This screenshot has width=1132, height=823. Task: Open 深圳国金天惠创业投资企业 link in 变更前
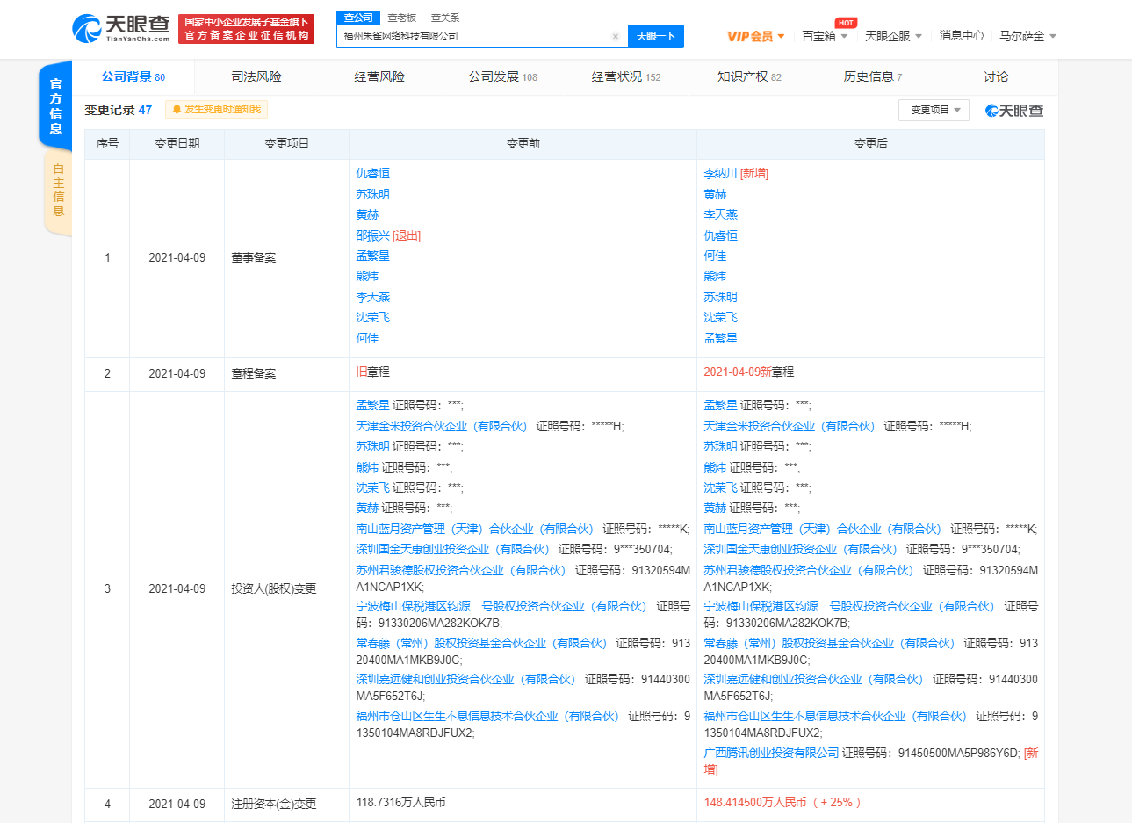452,549
